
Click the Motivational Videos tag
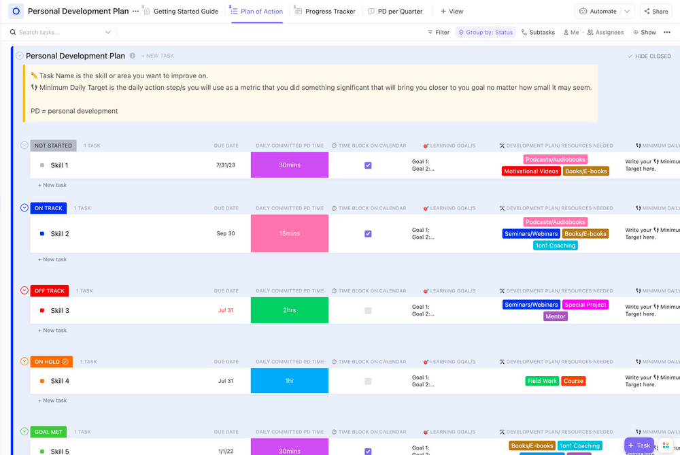pos(531,171)
